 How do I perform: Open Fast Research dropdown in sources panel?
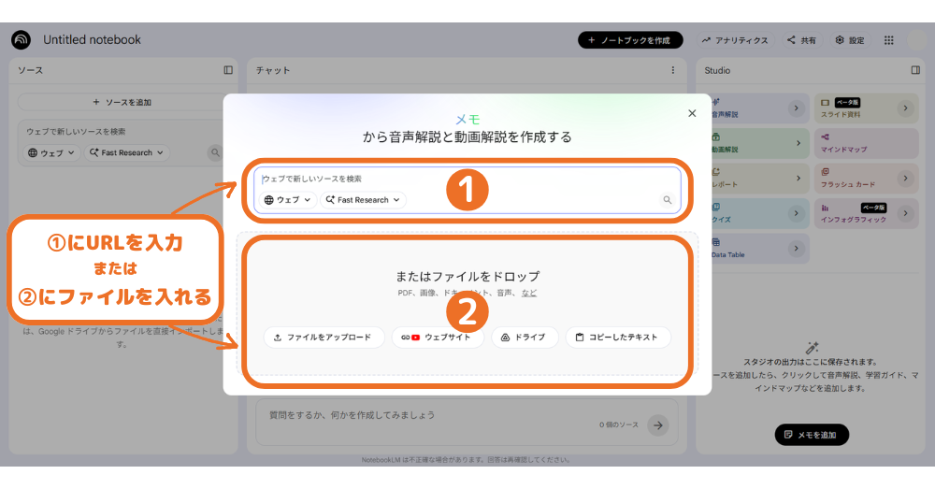[126, 152]
